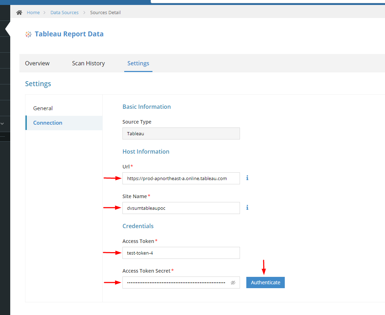The width and height of the screenshot is (385, 315).
Task: Click the Tableau logo icon beside the title
Action: (28, 34)
